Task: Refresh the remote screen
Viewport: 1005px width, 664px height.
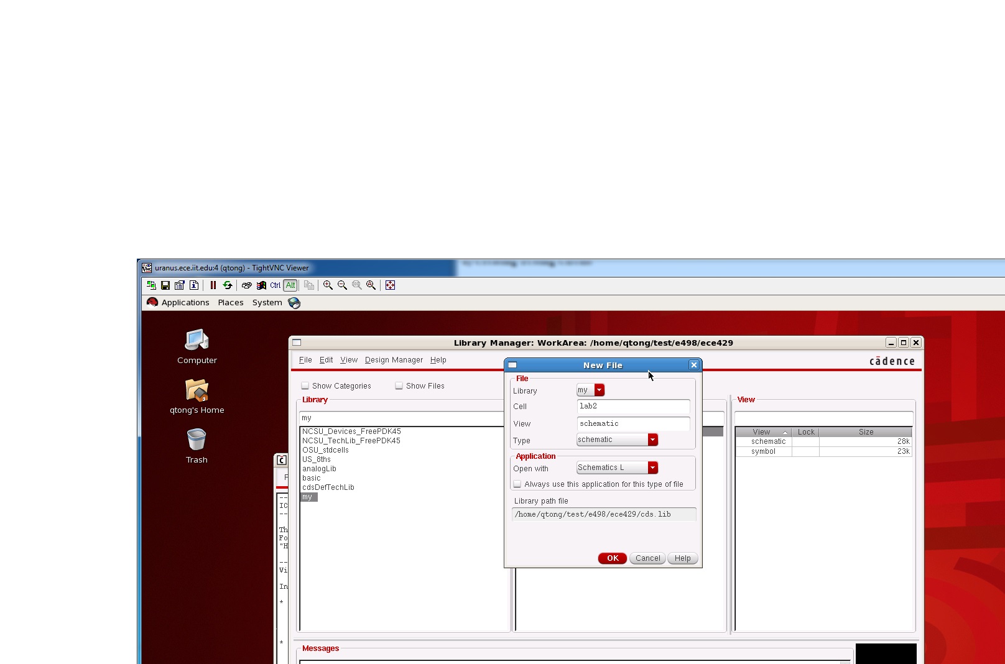Action: click(228, 285)
